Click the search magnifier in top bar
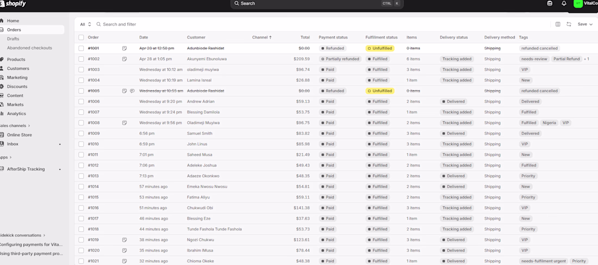The height and width of the screenshot is (265, 598). (237, 3)
